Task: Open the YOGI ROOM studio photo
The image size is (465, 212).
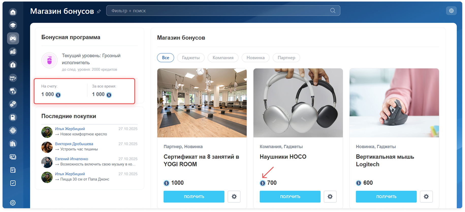Action: coord(202,103)
